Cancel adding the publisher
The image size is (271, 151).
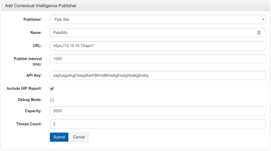pos(79,137)
